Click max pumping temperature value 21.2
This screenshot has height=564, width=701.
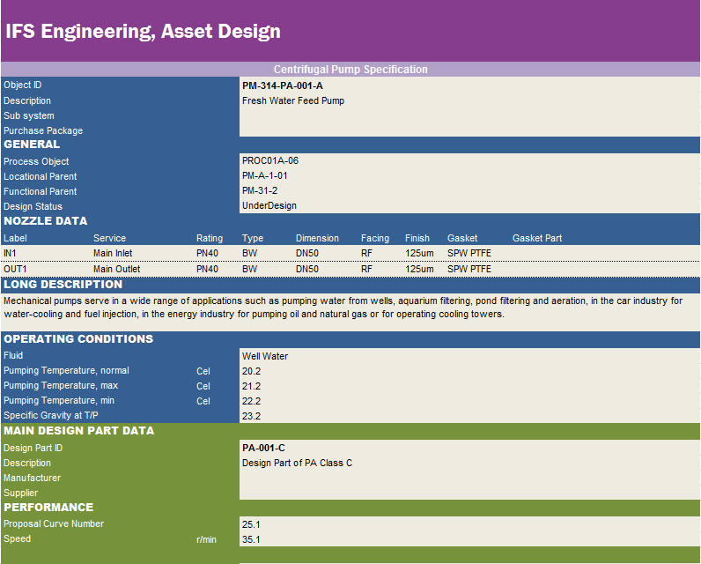[251, 386]
